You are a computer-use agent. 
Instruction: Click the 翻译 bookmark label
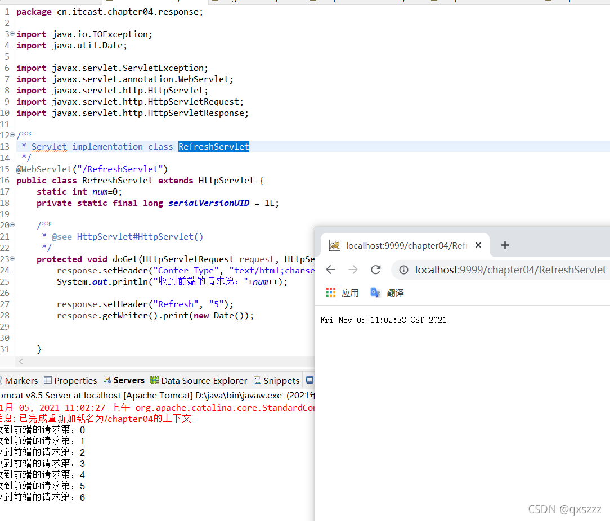pos(395,293)
